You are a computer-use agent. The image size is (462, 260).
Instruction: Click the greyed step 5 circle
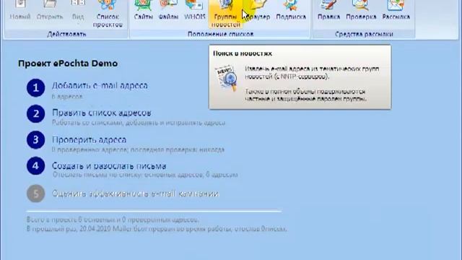pyautogui.click(x=35, y=194)
